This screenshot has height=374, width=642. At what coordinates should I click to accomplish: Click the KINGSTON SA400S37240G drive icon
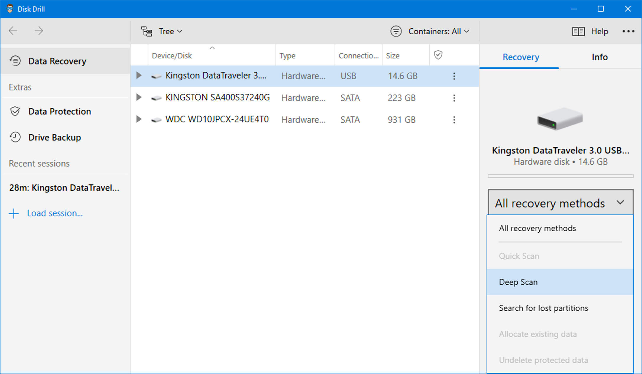pos(156,98)
